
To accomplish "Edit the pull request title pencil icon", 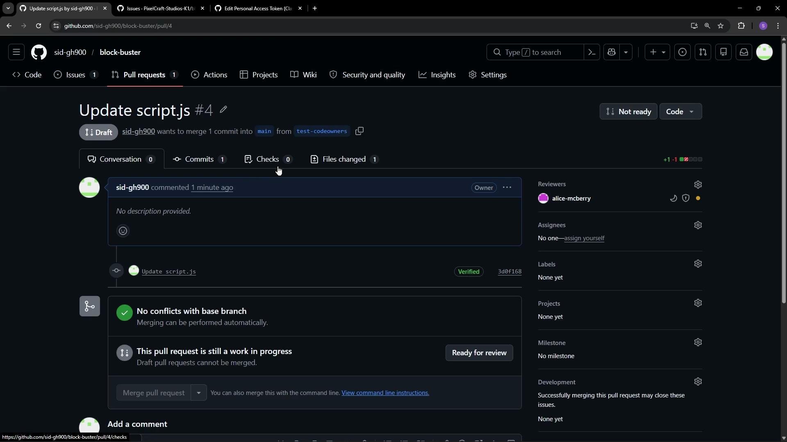I will [x=223, y=110].
